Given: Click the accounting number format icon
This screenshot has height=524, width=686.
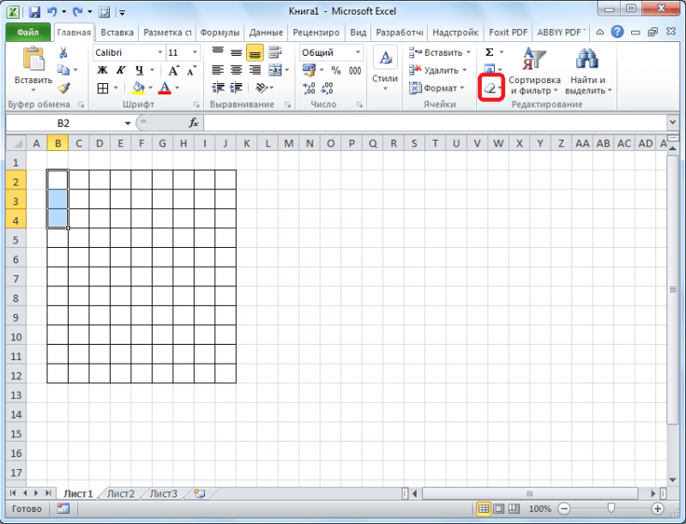Looking at the screenshot, I should (309, 70).
